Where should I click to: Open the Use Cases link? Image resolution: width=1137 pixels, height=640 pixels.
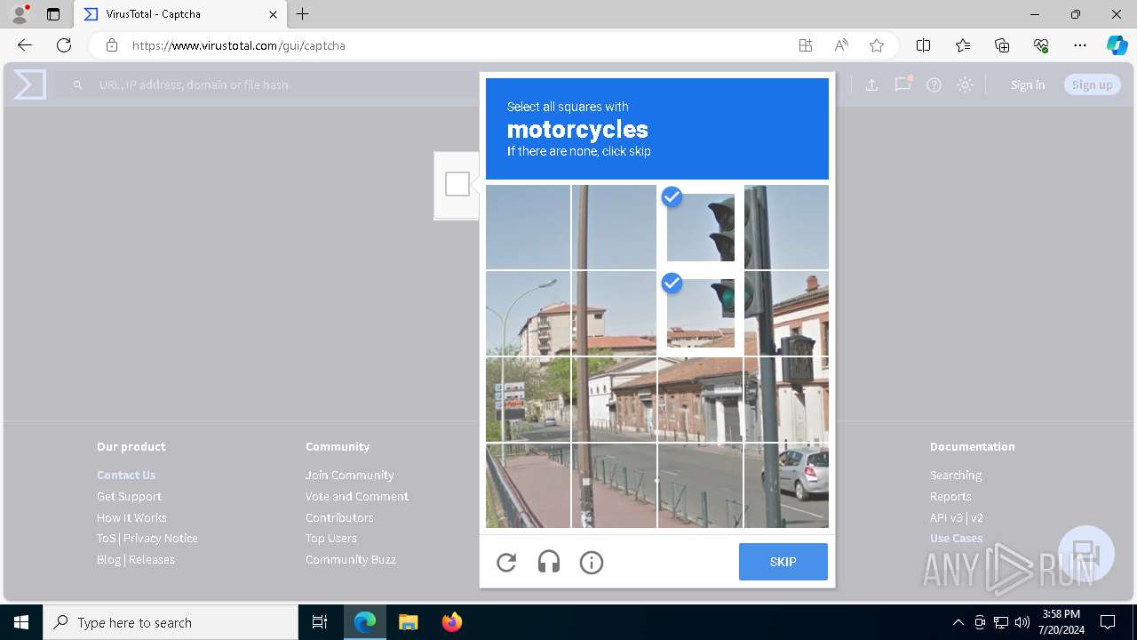tap(956, 538)
